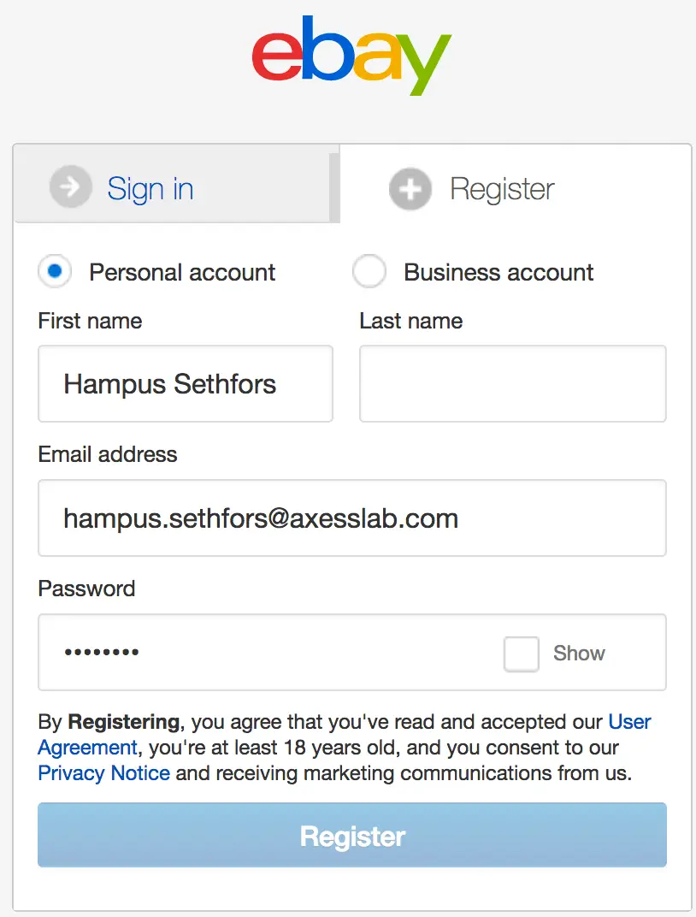This screenshot has width=696, height=917.
Task: Focus the First name field
Action: [x=186, y=383]
